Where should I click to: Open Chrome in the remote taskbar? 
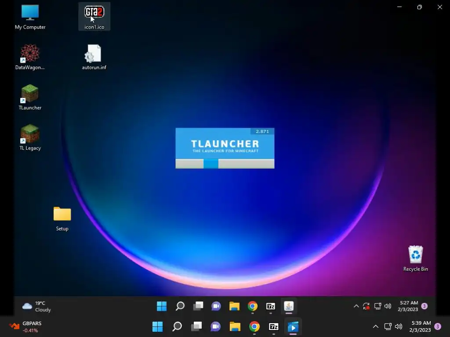pyautogui.click(x=253, y=306)
